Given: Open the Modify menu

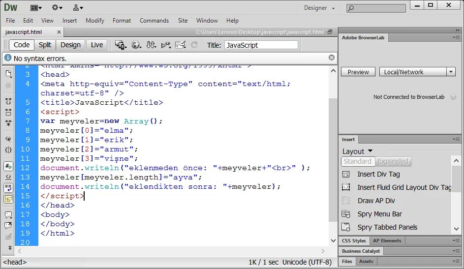Looking at the screenshot, I should coord(95,20).
